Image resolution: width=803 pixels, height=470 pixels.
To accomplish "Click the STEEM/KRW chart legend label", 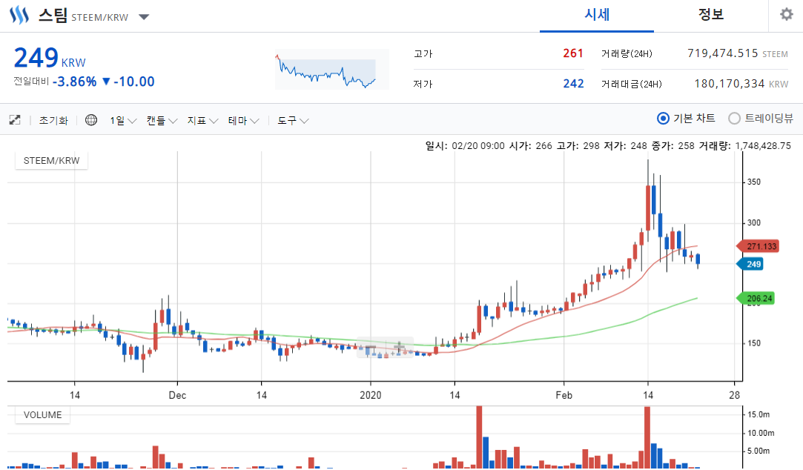I will [x=51, y=161].
